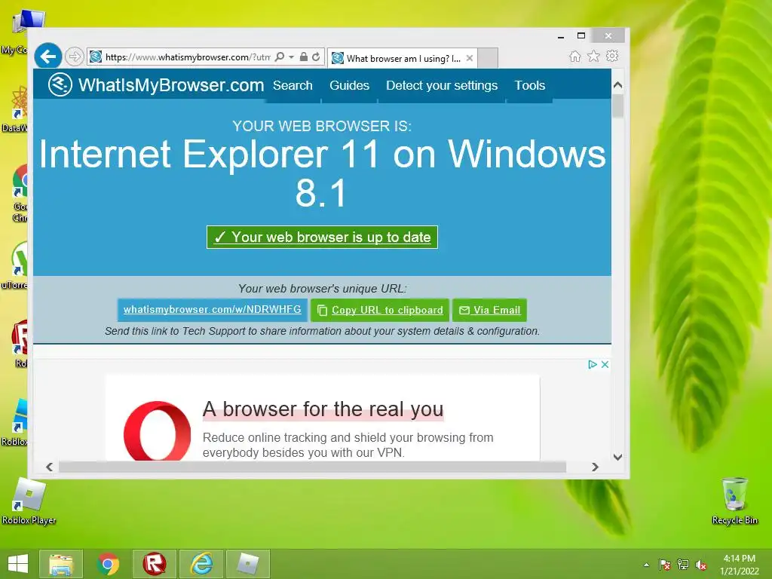Show hidden tray icons arrow
This screenshot has height=579, width=772.
click(x=646, y=565)
